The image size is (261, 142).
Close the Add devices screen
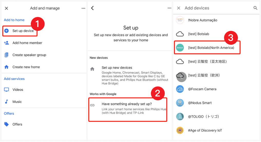coord(179,8)
